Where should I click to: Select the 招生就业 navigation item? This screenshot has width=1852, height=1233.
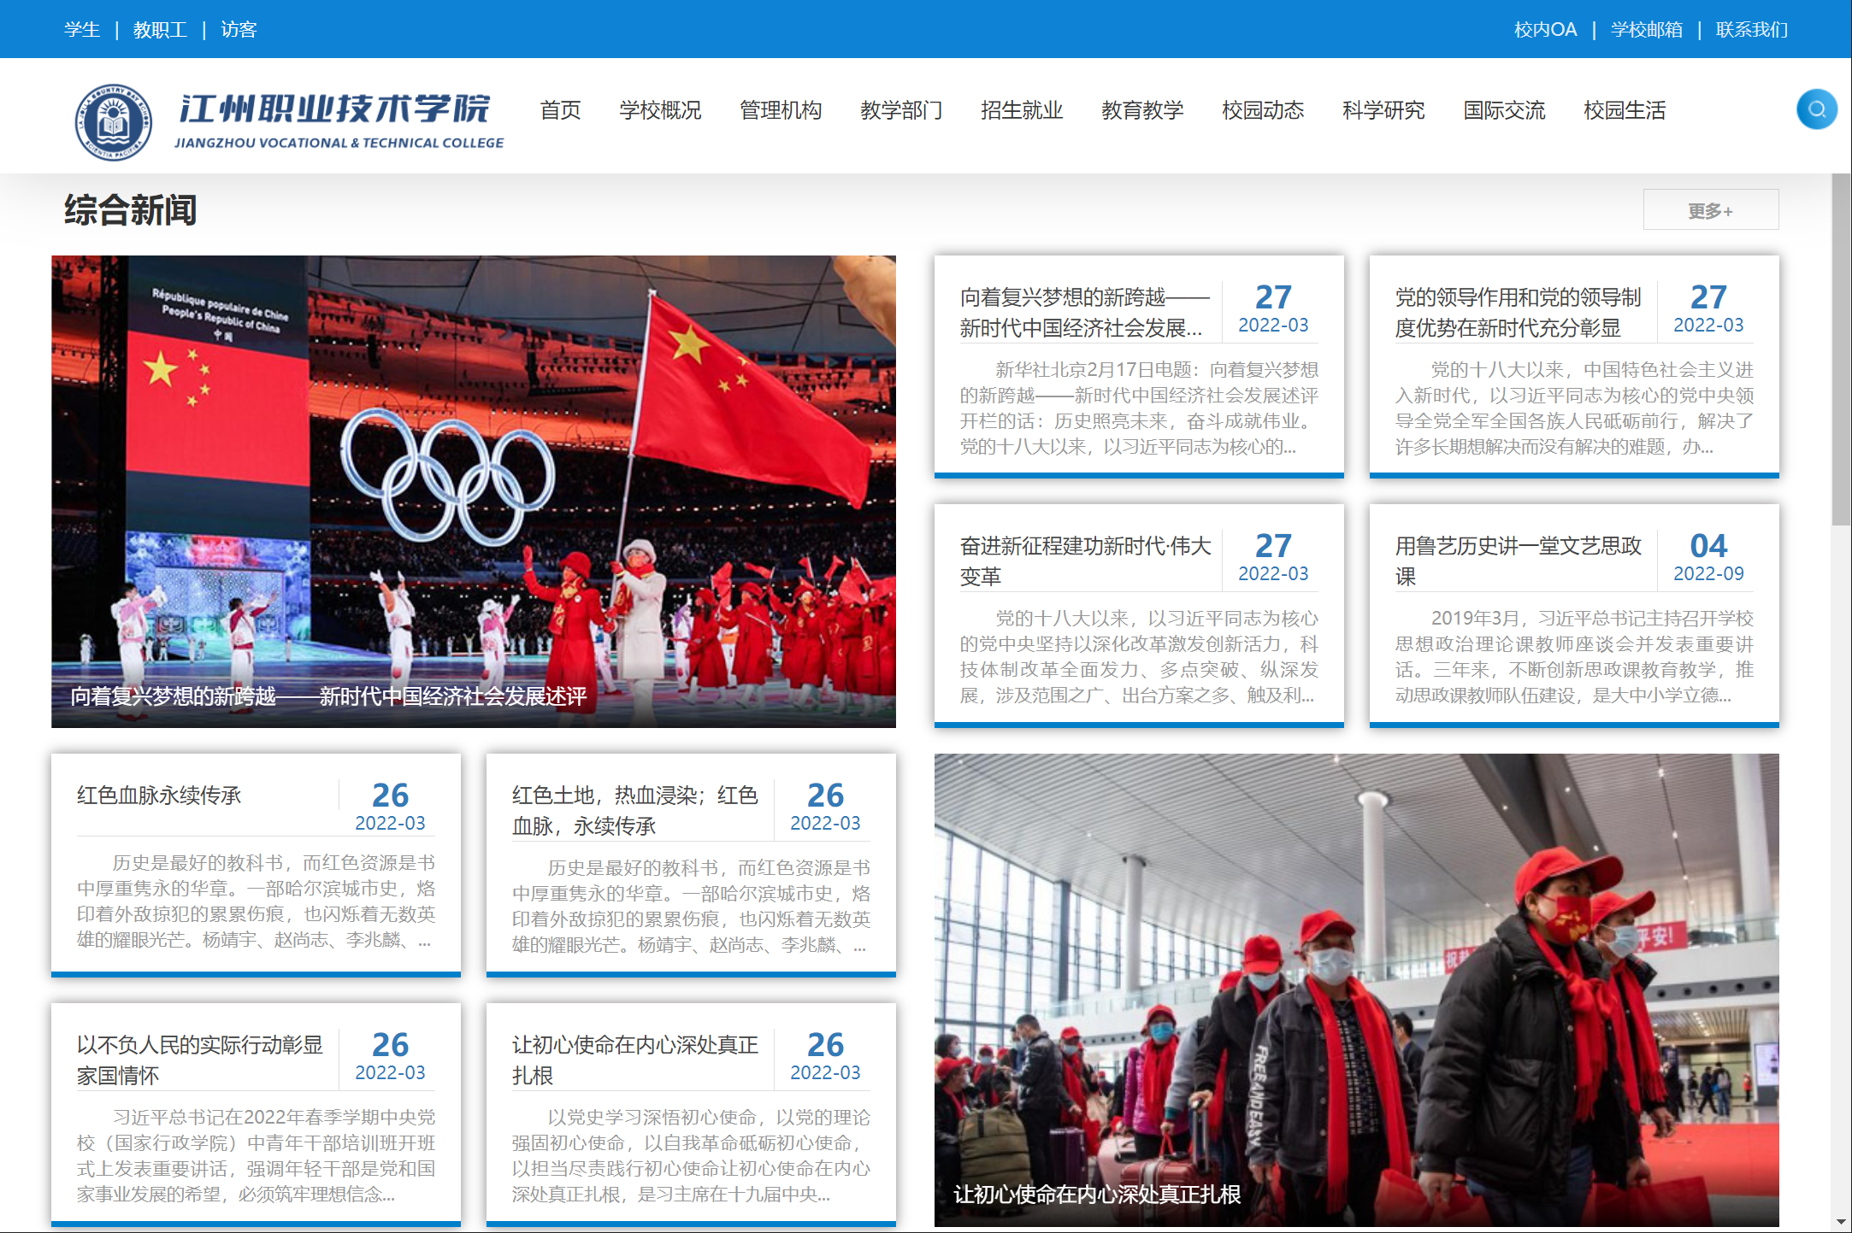[x=1021, y=110]
